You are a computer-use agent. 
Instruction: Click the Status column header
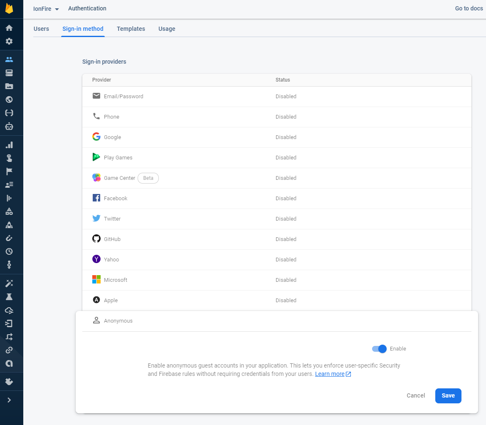tap(283, 80)
